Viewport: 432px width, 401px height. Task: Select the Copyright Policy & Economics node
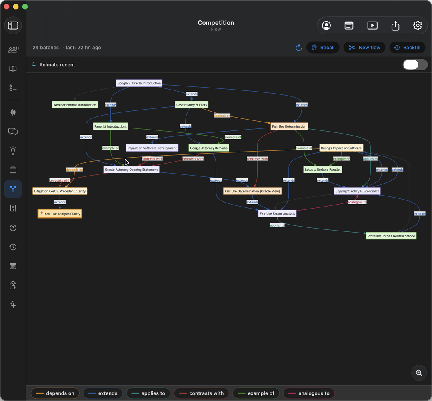pyautogui.click(x=357, y=191)
